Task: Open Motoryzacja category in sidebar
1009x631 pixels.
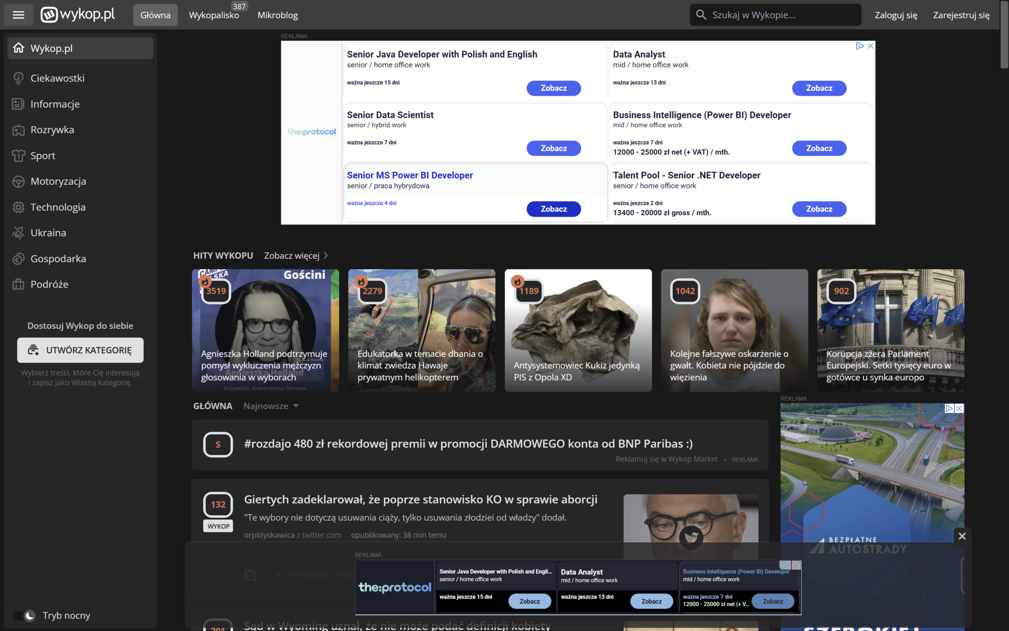Action: pyautogui.click(x=58, y=181)
